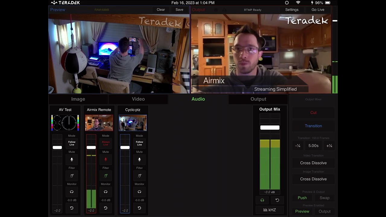Open the 5.00s transition duration selector
Image resolution: width=386 pixels, height=217 pixels.
pos(313,146)
